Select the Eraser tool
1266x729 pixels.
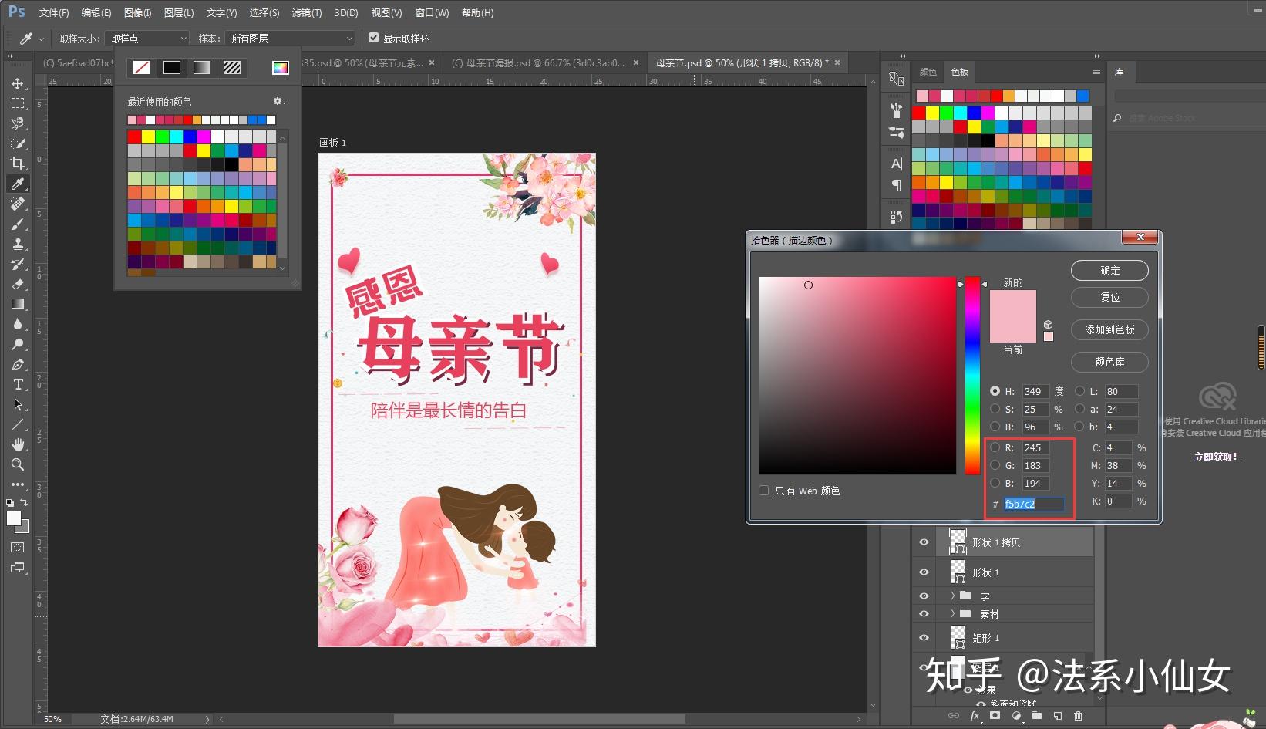tap(18, 284)
